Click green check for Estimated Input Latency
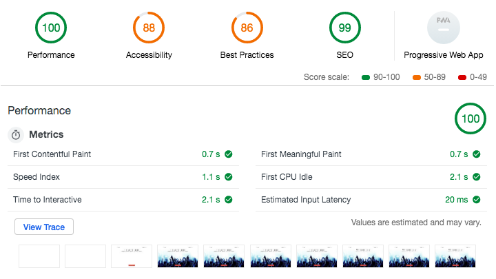Image resolution: width=496 pixels, height=279 pixels. 477,200
